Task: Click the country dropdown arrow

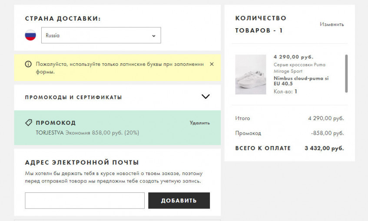Action: tap(153, 36)
